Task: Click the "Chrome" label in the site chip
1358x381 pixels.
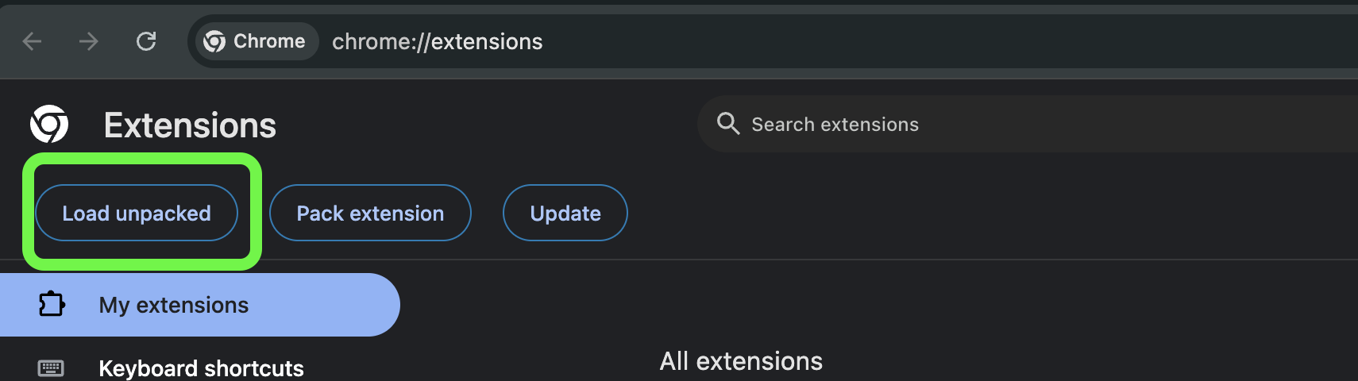Action: [x=269, y=41]
